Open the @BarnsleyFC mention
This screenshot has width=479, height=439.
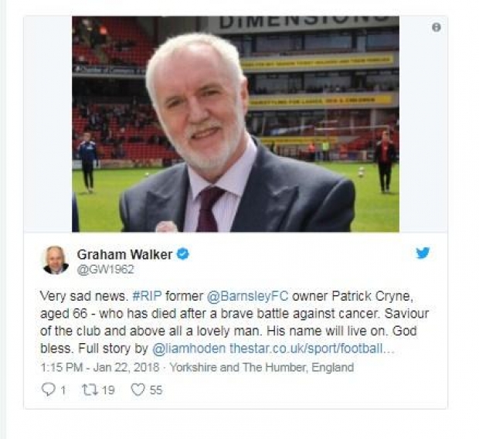pyautogui.click(x=248, y=296)
